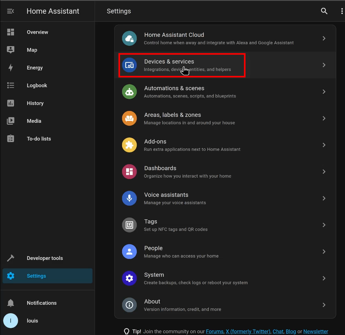The image size is (345, 335).
Task: Expand Dashboards via its chevron
Action: (x=324, y=172)
